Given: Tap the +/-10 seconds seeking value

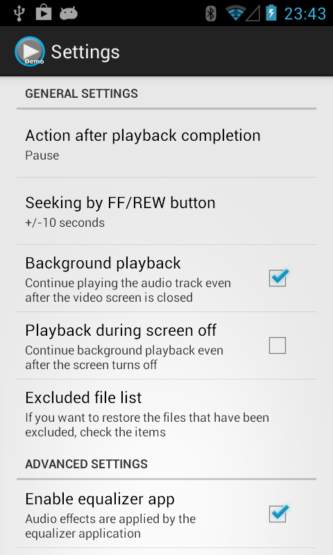Looking at the screenshot, I should click(65, 223).
